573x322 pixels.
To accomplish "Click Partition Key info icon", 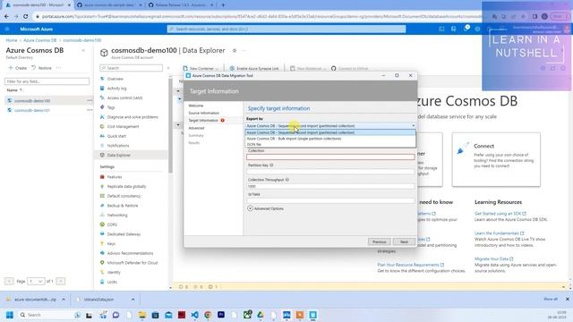I will coord(271,165).
